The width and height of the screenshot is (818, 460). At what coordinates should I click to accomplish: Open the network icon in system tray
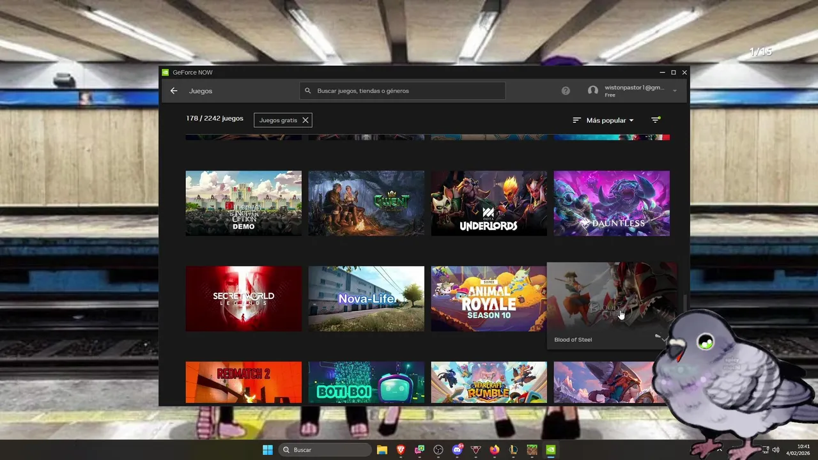[x=766, y=450]
